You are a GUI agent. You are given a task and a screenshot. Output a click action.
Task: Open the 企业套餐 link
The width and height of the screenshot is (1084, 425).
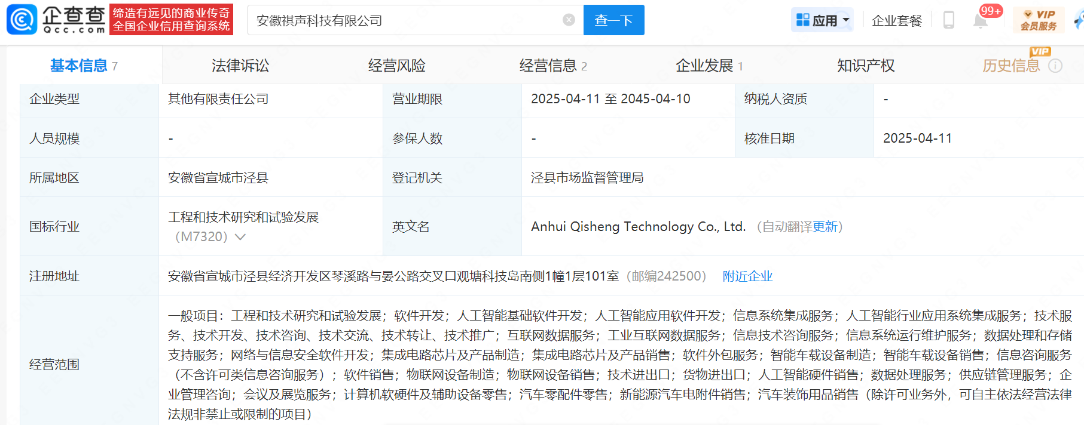(897, 21)
